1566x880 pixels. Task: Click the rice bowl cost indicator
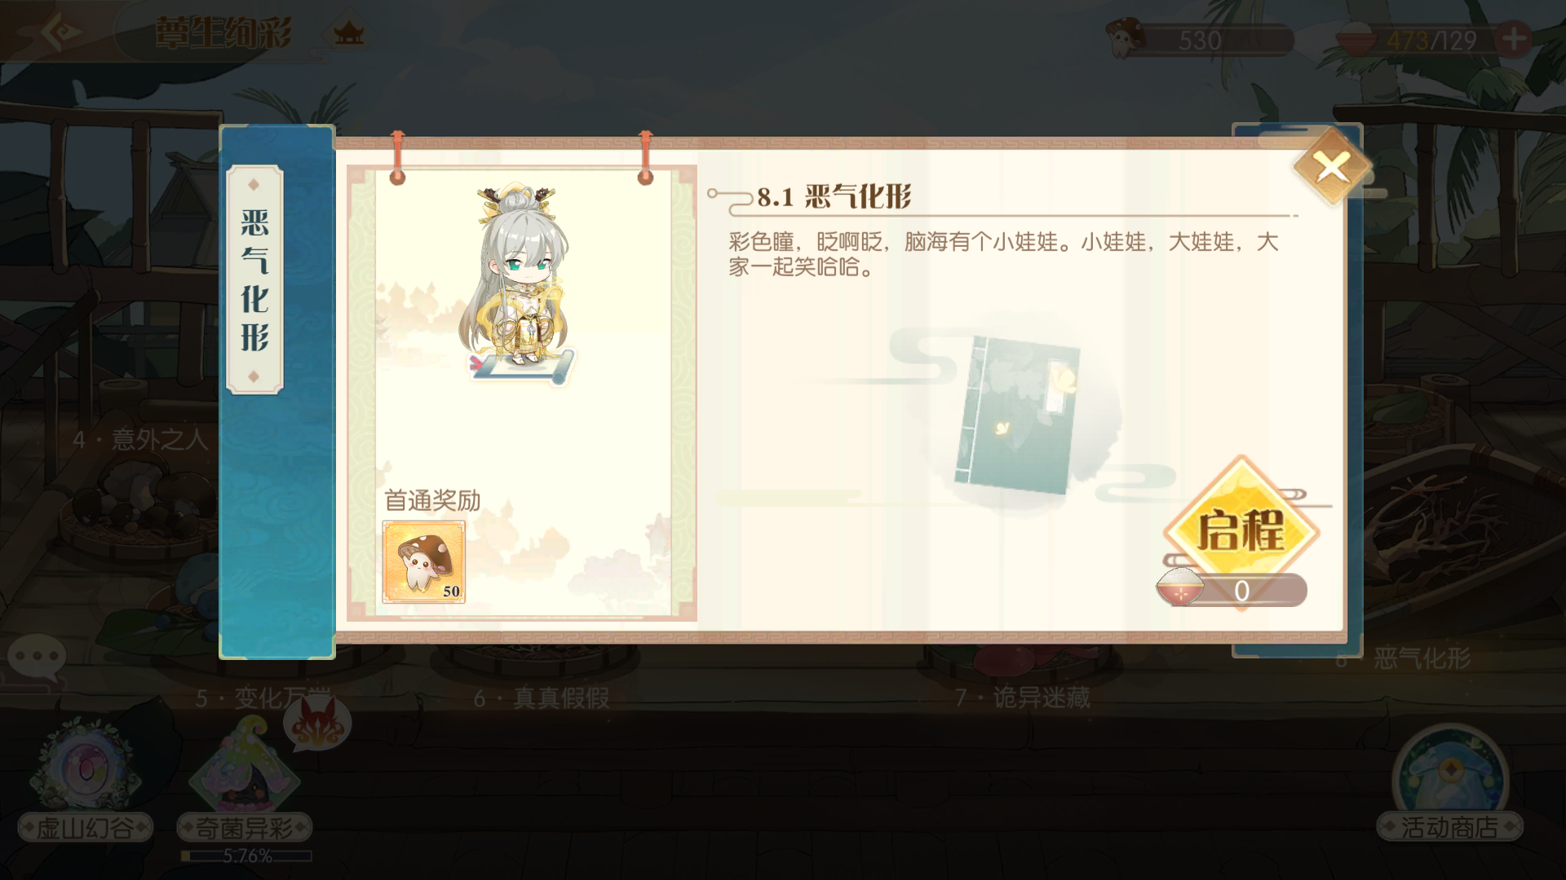pyautogui.click(x=1232, y=589)
